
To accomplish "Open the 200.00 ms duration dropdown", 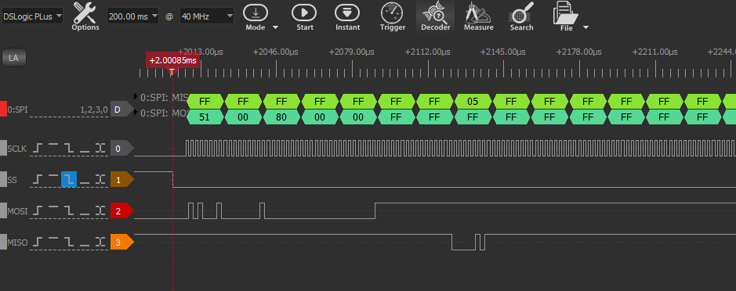I will [x=132, y=16].
